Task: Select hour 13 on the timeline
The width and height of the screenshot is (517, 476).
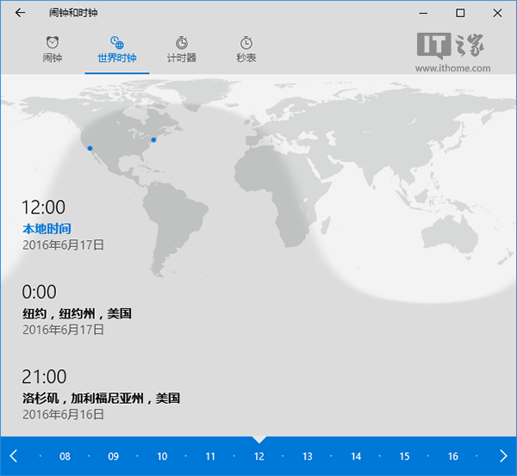Action: tap(308, 456)
